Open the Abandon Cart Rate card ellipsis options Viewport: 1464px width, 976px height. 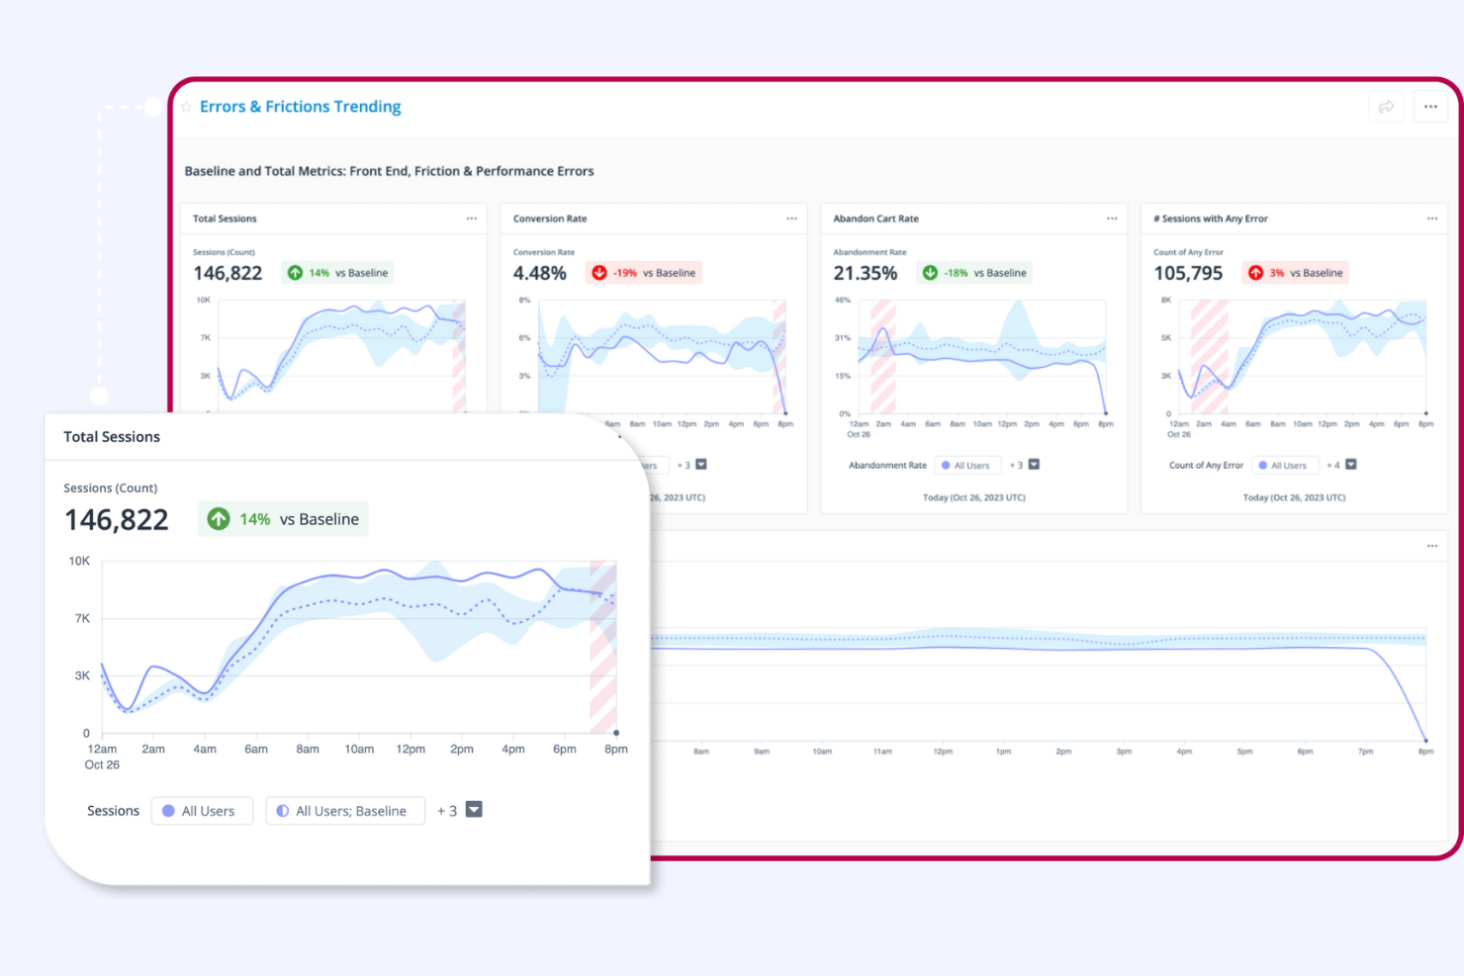(1112, 218)
